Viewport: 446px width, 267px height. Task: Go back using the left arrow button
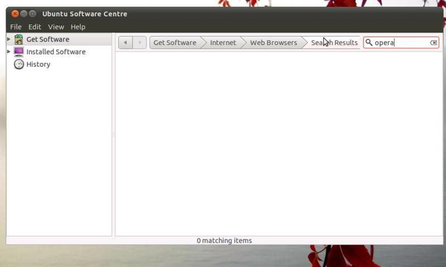tap(125, 43)
